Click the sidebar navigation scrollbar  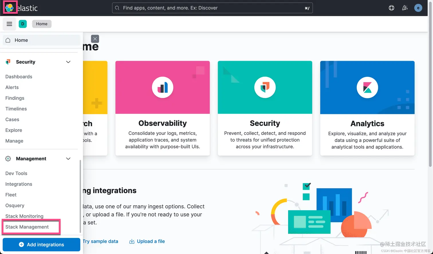(80, 196)
